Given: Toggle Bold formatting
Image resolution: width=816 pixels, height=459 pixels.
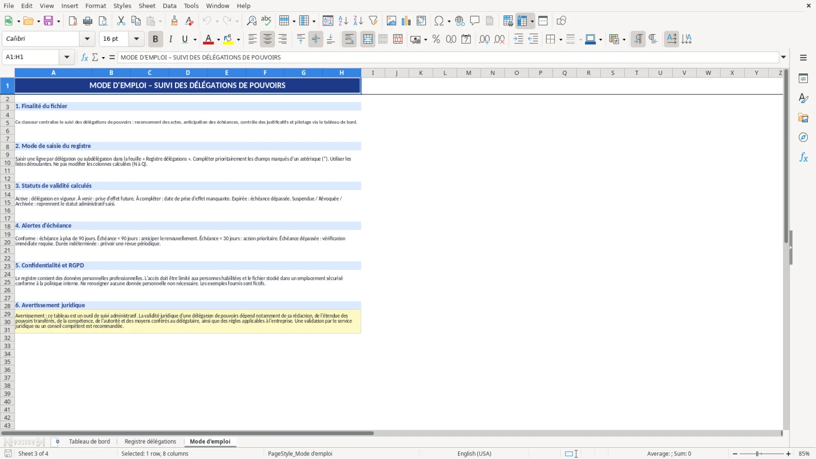Looking at the screenshot, I should [x=156, y=39].
